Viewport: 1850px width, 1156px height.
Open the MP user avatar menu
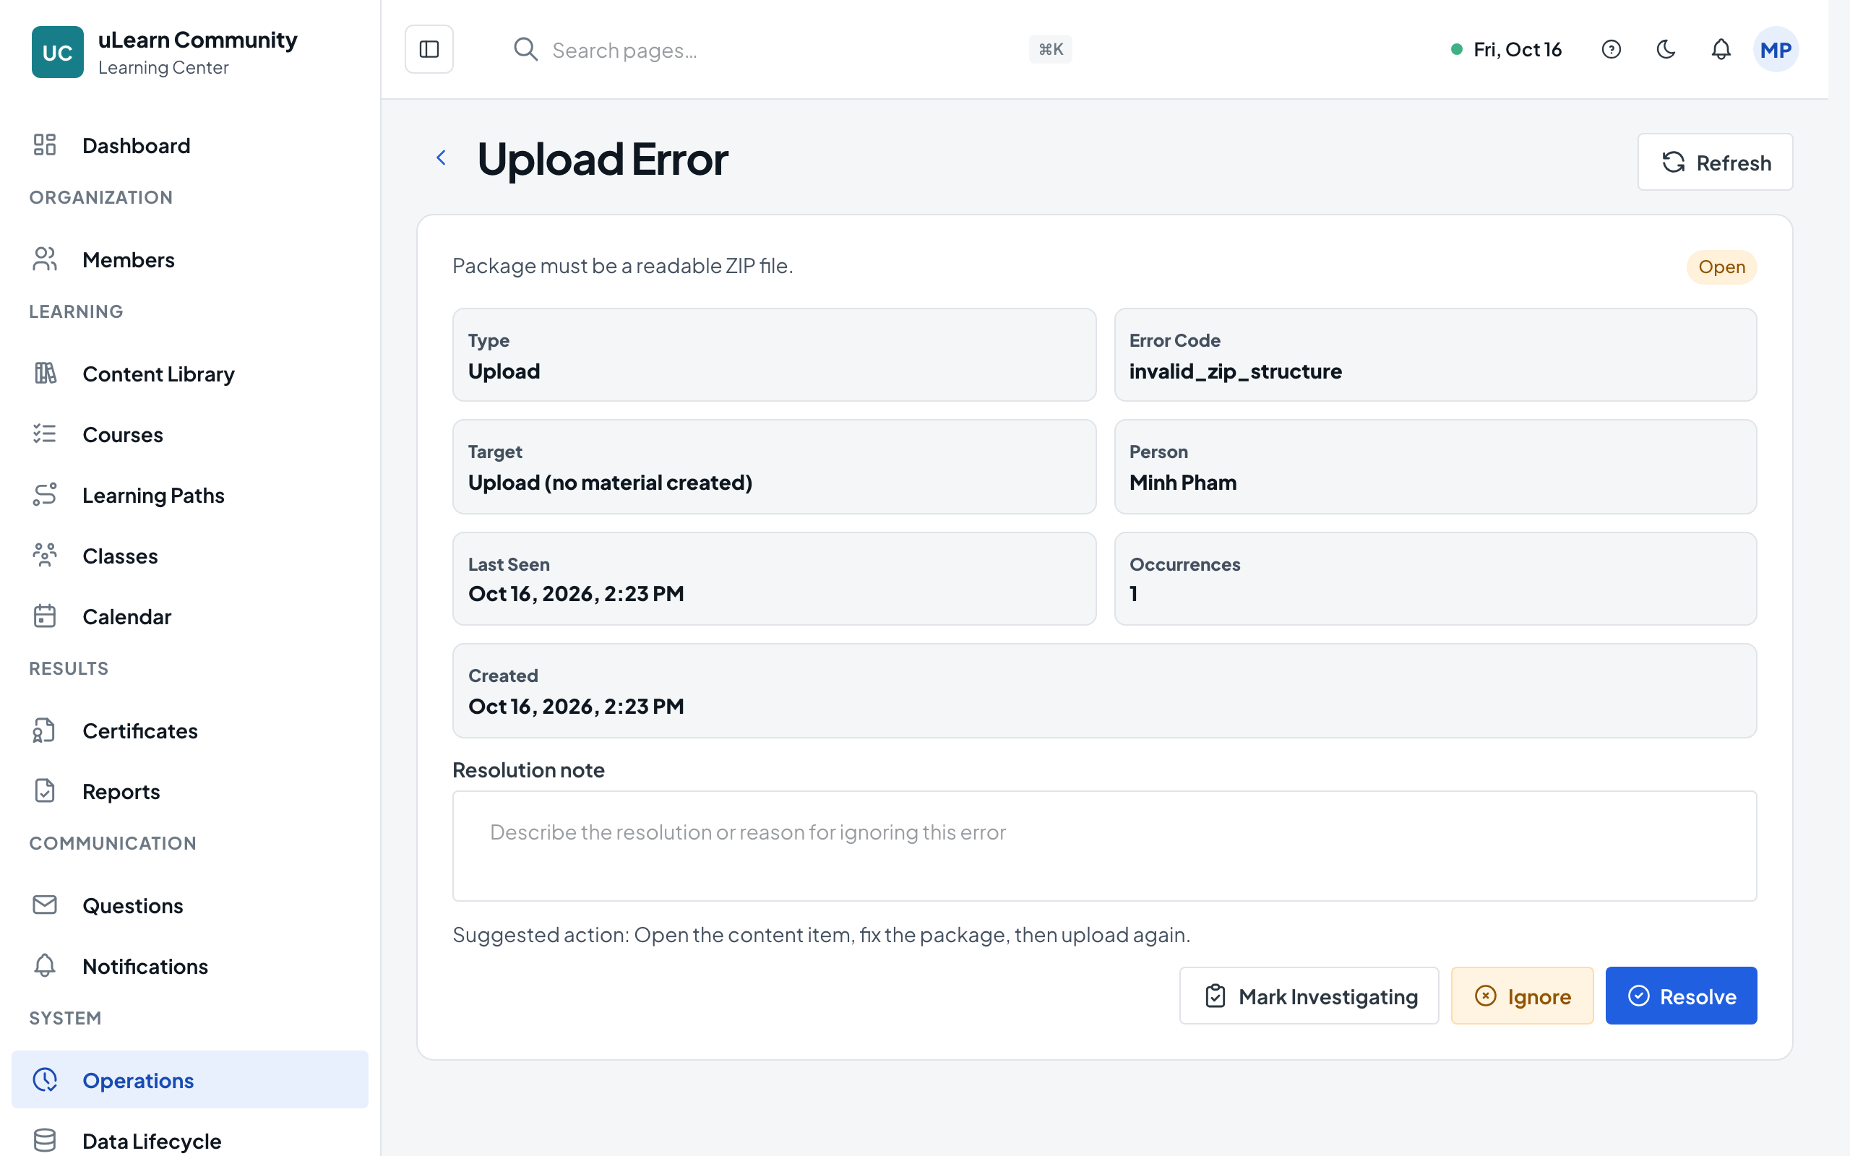1775,50
